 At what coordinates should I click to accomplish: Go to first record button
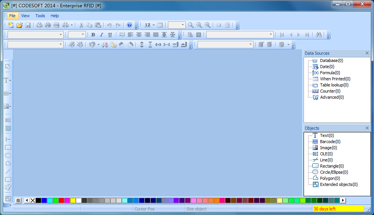[x=282, y=35]
